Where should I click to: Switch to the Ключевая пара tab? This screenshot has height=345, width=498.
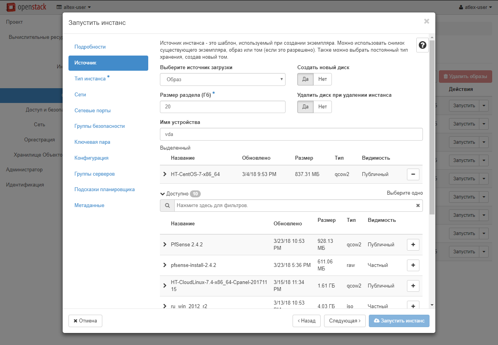click(x=92, y=142)
